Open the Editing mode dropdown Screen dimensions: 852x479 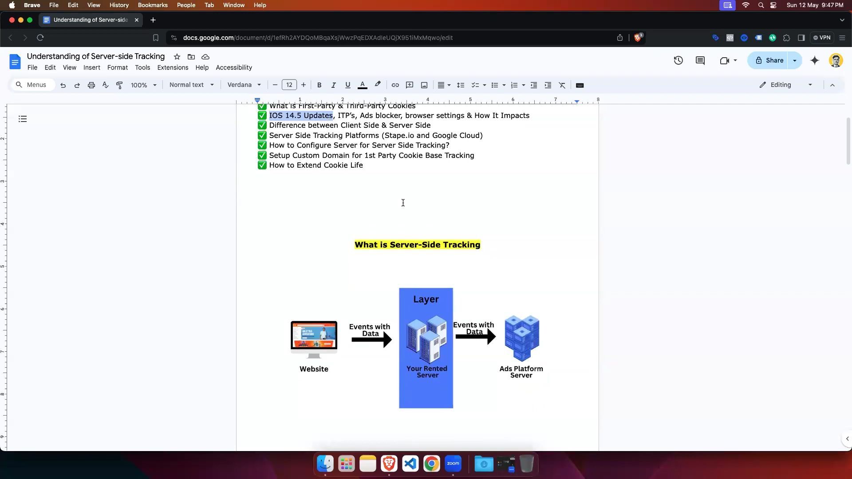(x=786, y=85)
